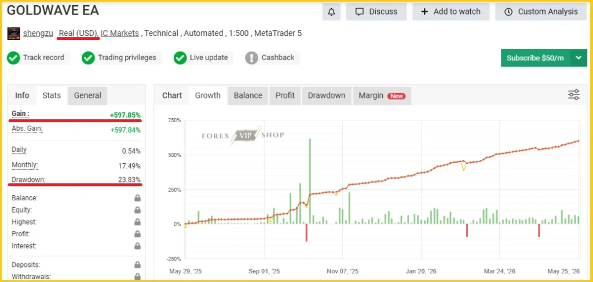This screenshot has height=282, width=593.
Task: Click the Gain label
Action: (x=20, y=113)
